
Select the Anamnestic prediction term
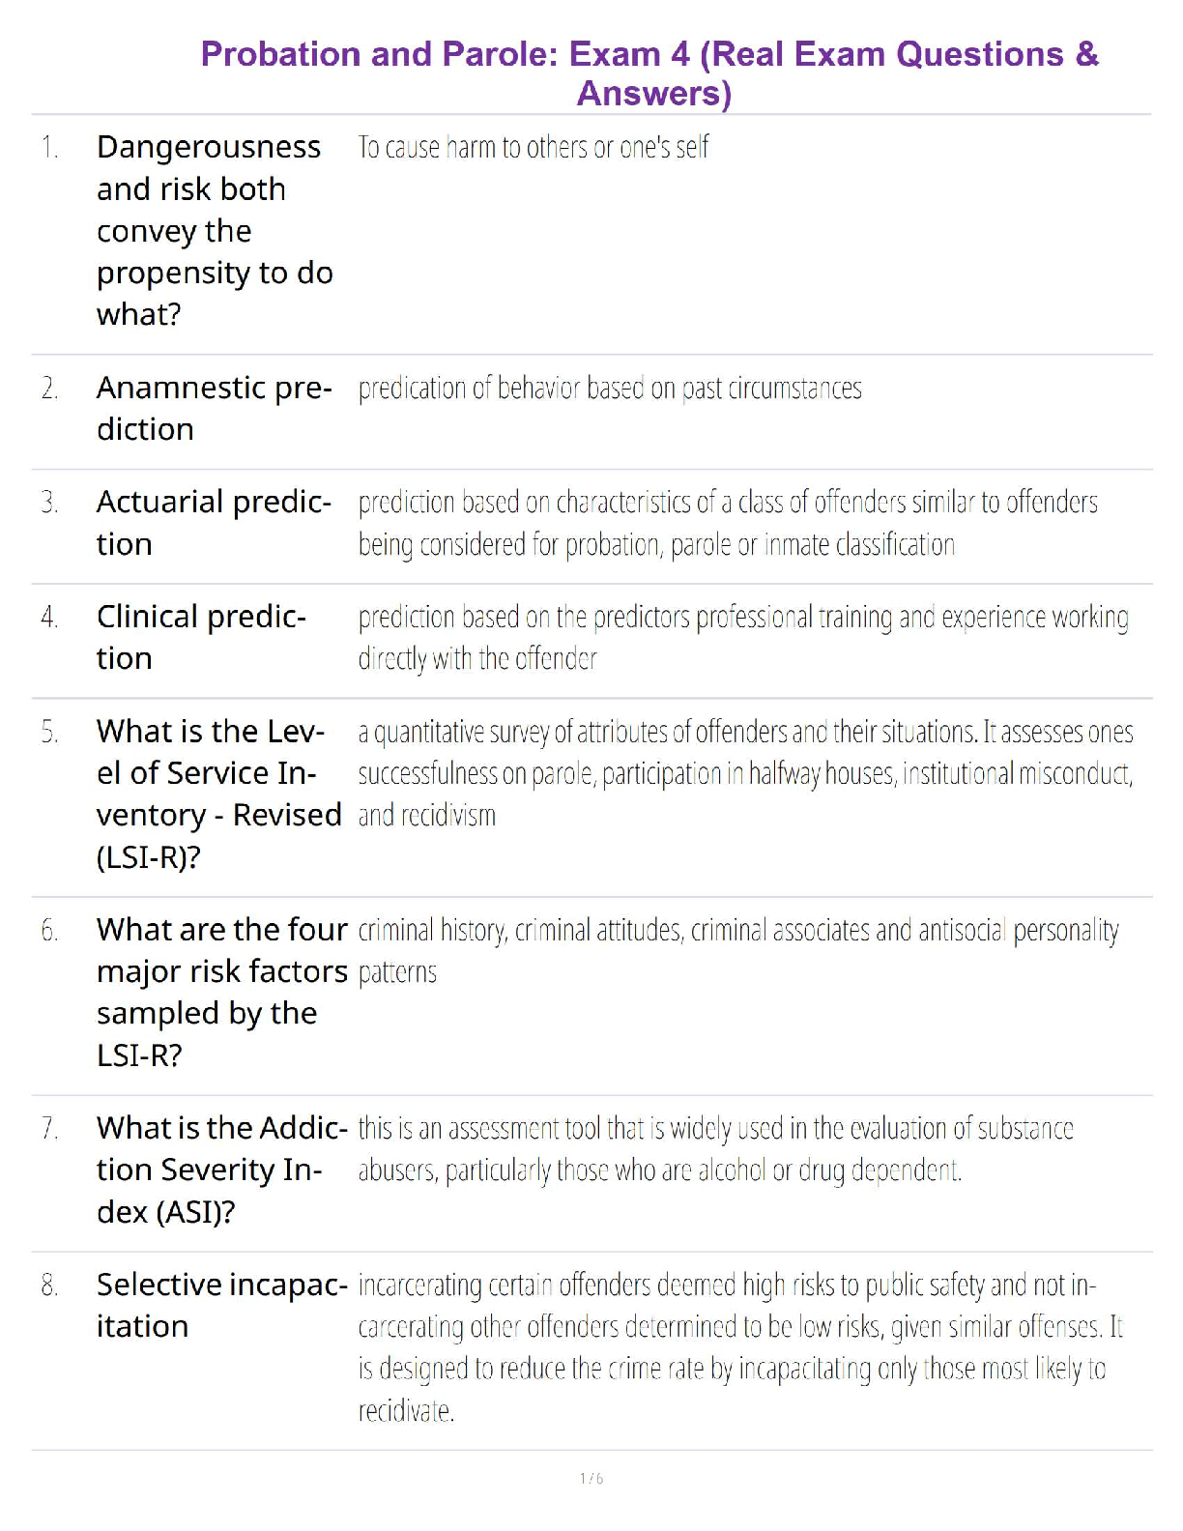[x=214, y=408]
